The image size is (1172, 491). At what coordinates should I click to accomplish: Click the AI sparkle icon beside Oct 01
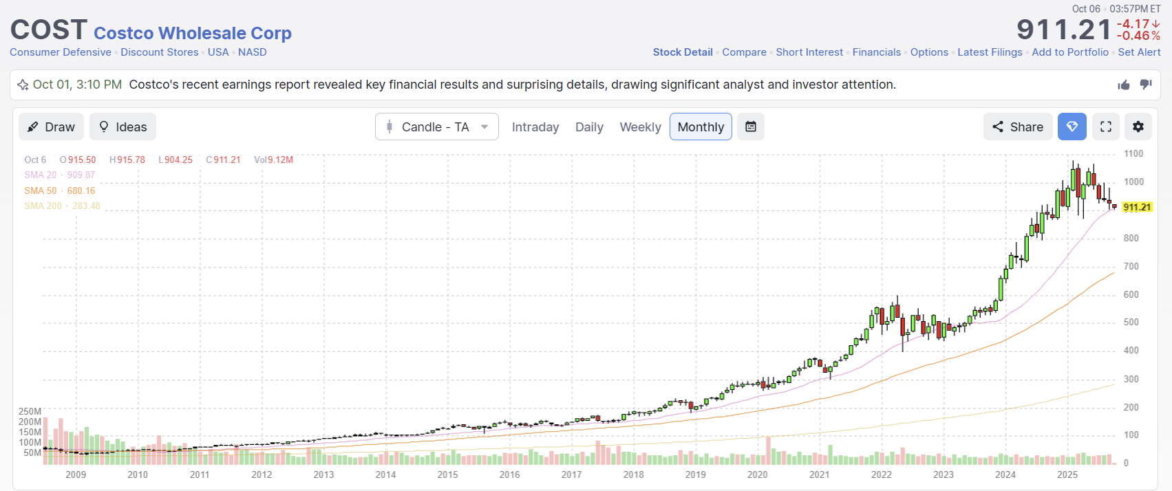23,85
